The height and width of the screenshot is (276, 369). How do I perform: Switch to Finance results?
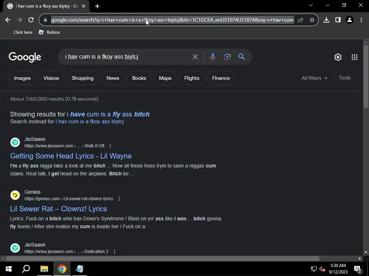(221, 78)
